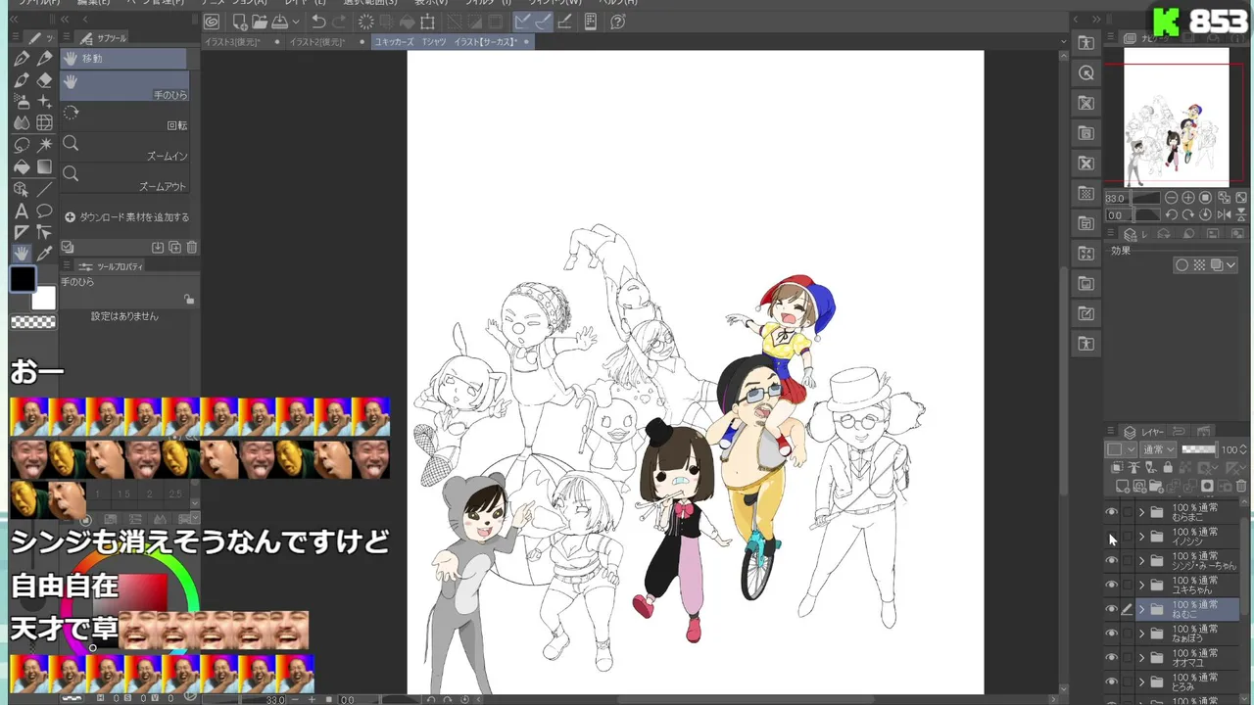Select the 手のひら sub tool
The height and width of the screenshot is (705, 1254).
124,87
